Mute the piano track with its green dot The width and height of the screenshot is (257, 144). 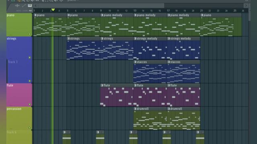(x=30, y=34)
